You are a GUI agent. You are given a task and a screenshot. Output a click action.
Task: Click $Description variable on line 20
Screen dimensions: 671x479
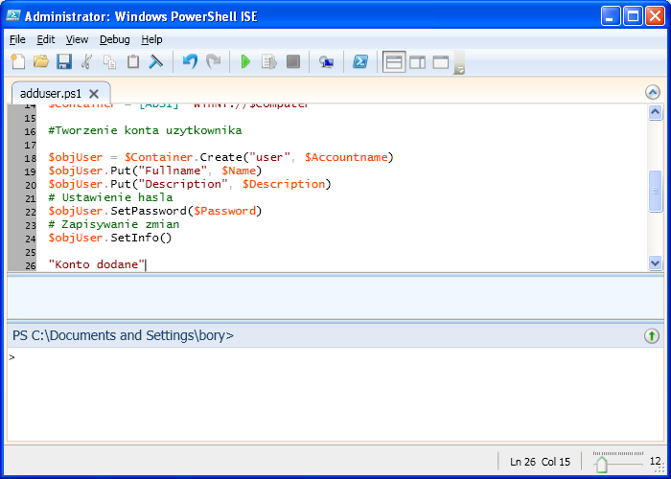tap(284, 184)
